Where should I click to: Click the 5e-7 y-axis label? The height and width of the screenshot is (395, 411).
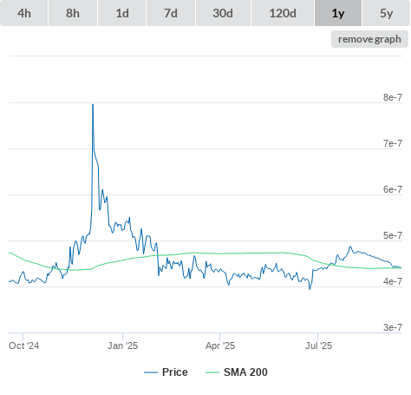393,235
